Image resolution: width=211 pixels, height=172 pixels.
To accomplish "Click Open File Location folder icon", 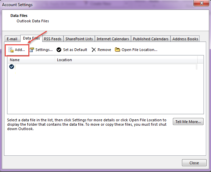I will 117,50.
